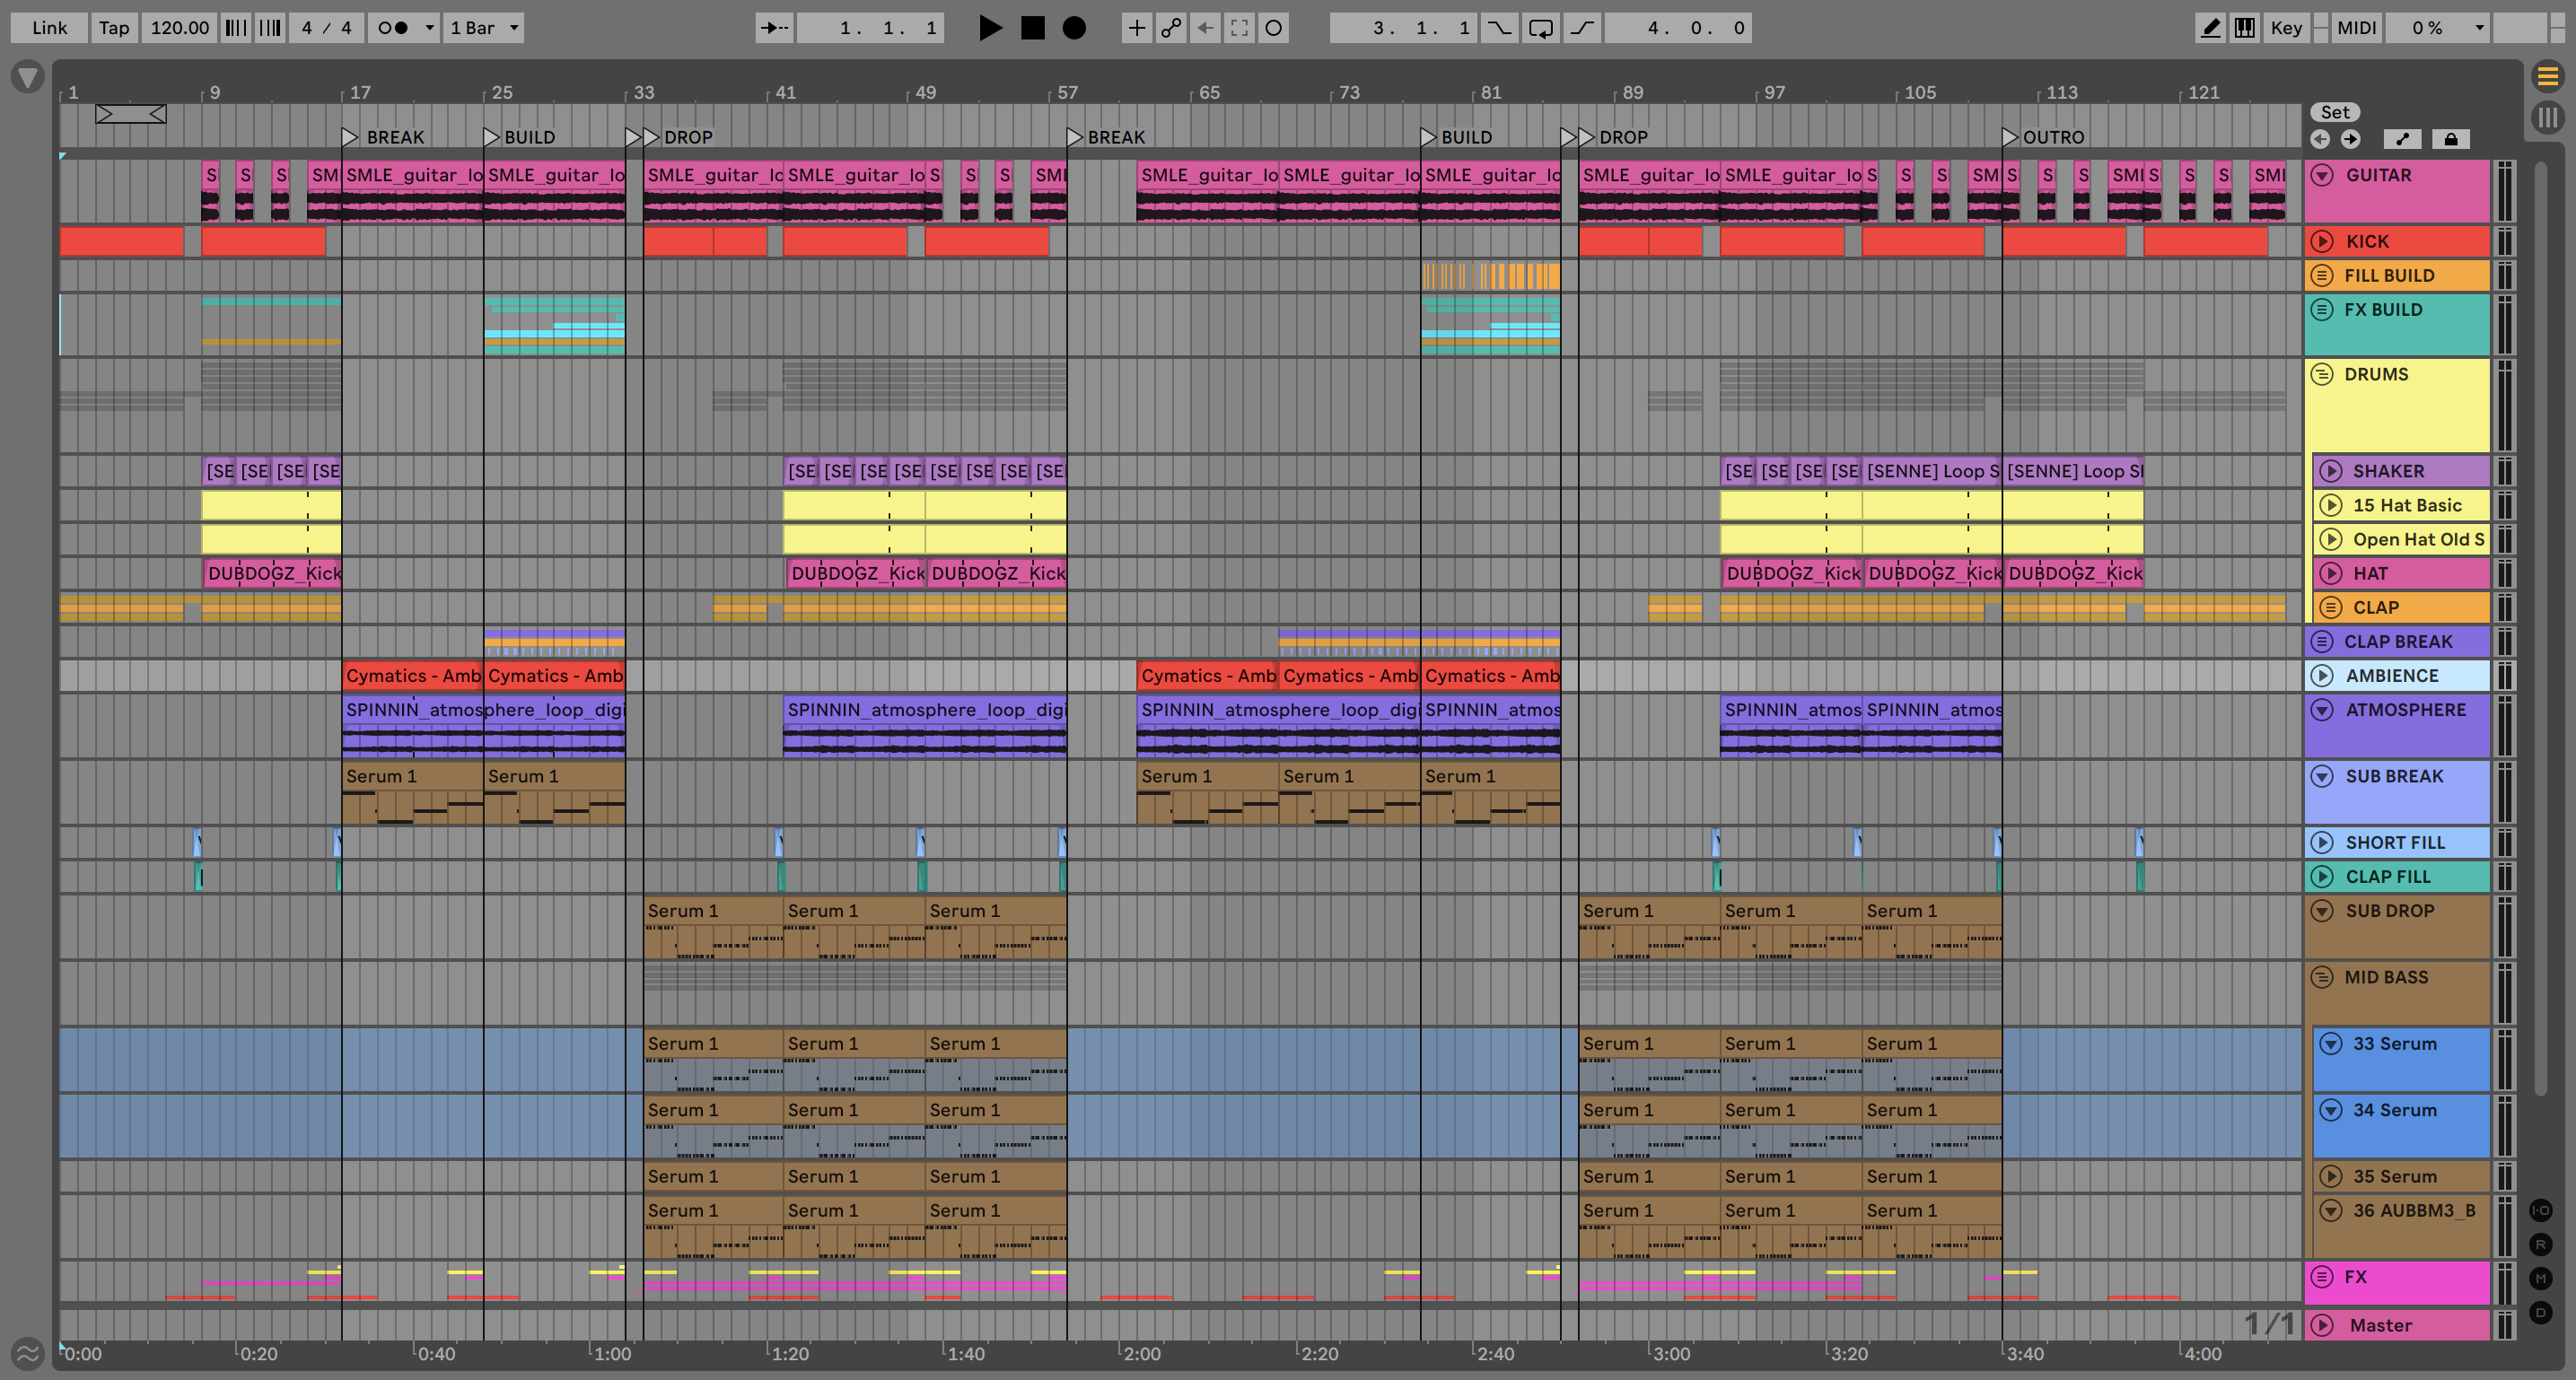Click the Automation Arm link icon
Screen dimensions: 2576x1380
pos(1171,28)
